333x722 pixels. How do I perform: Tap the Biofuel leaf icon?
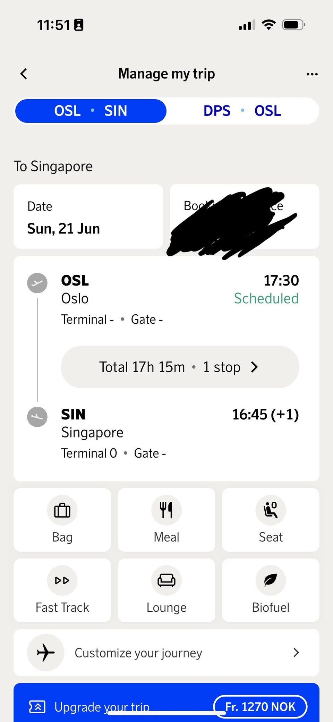coord(271,580)
